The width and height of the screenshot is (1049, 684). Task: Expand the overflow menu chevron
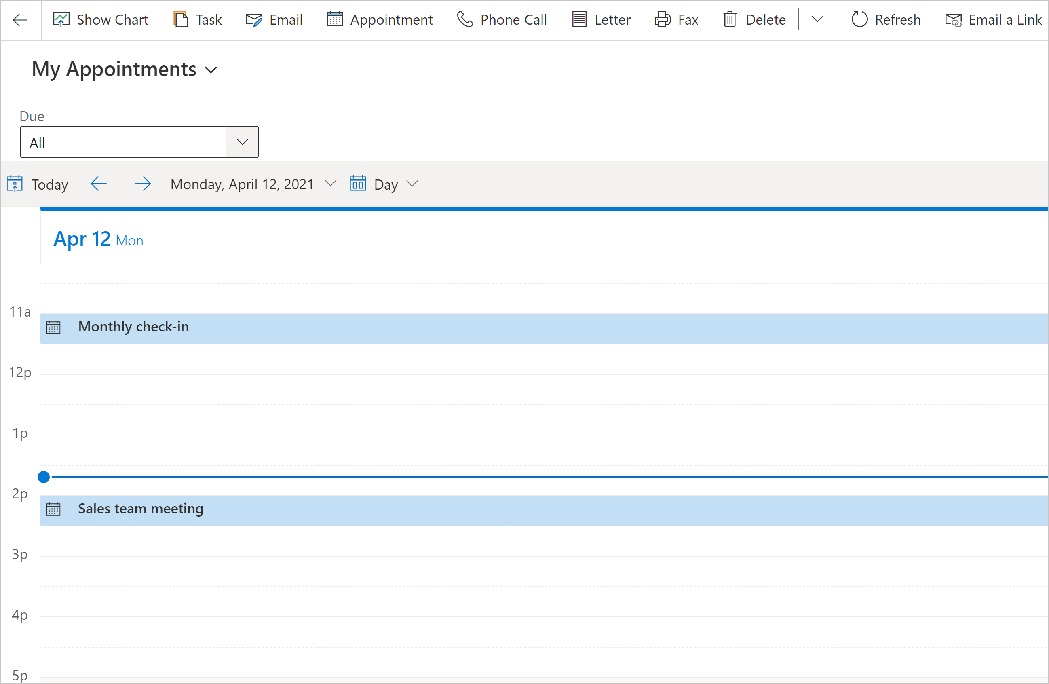click(817, 19)
